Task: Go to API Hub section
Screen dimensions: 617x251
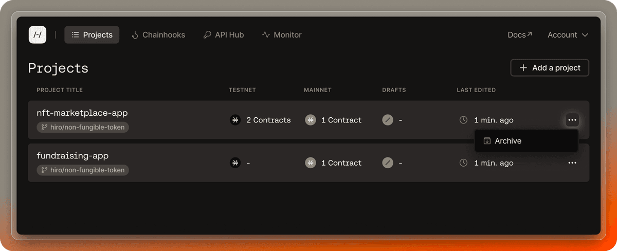Action: point(223,35)
